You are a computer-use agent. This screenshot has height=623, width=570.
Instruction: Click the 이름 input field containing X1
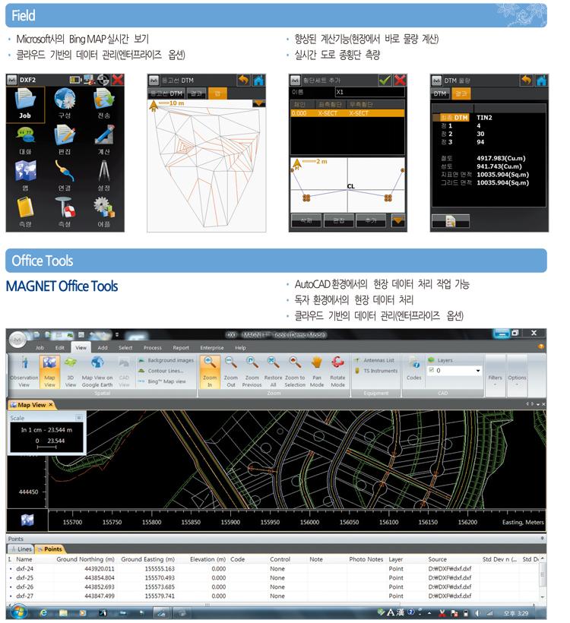point(369,92)
